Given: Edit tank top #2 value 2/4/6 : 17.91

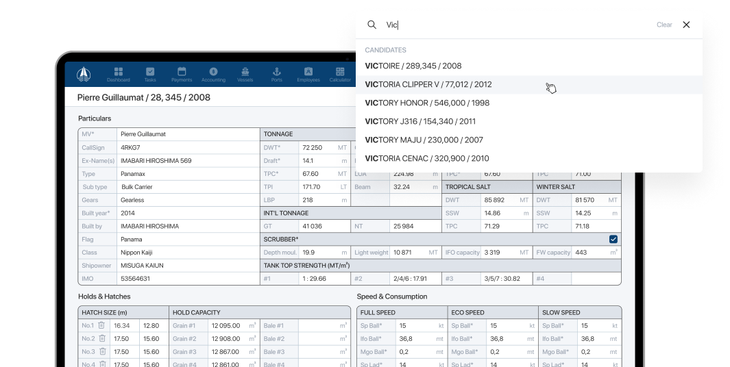Looking at the screenshot, I should (415, 279).
